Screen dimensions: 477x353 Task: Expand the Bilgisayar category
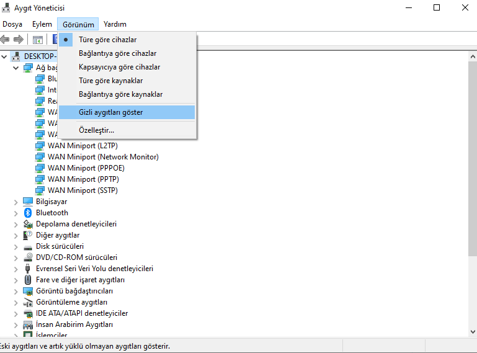16,202
